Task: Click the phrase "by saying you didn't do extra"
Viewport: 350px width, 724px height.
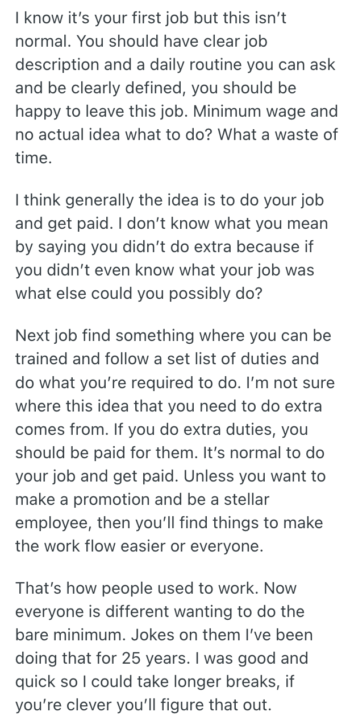Action: pyautogui.click(x=134, y=248)
